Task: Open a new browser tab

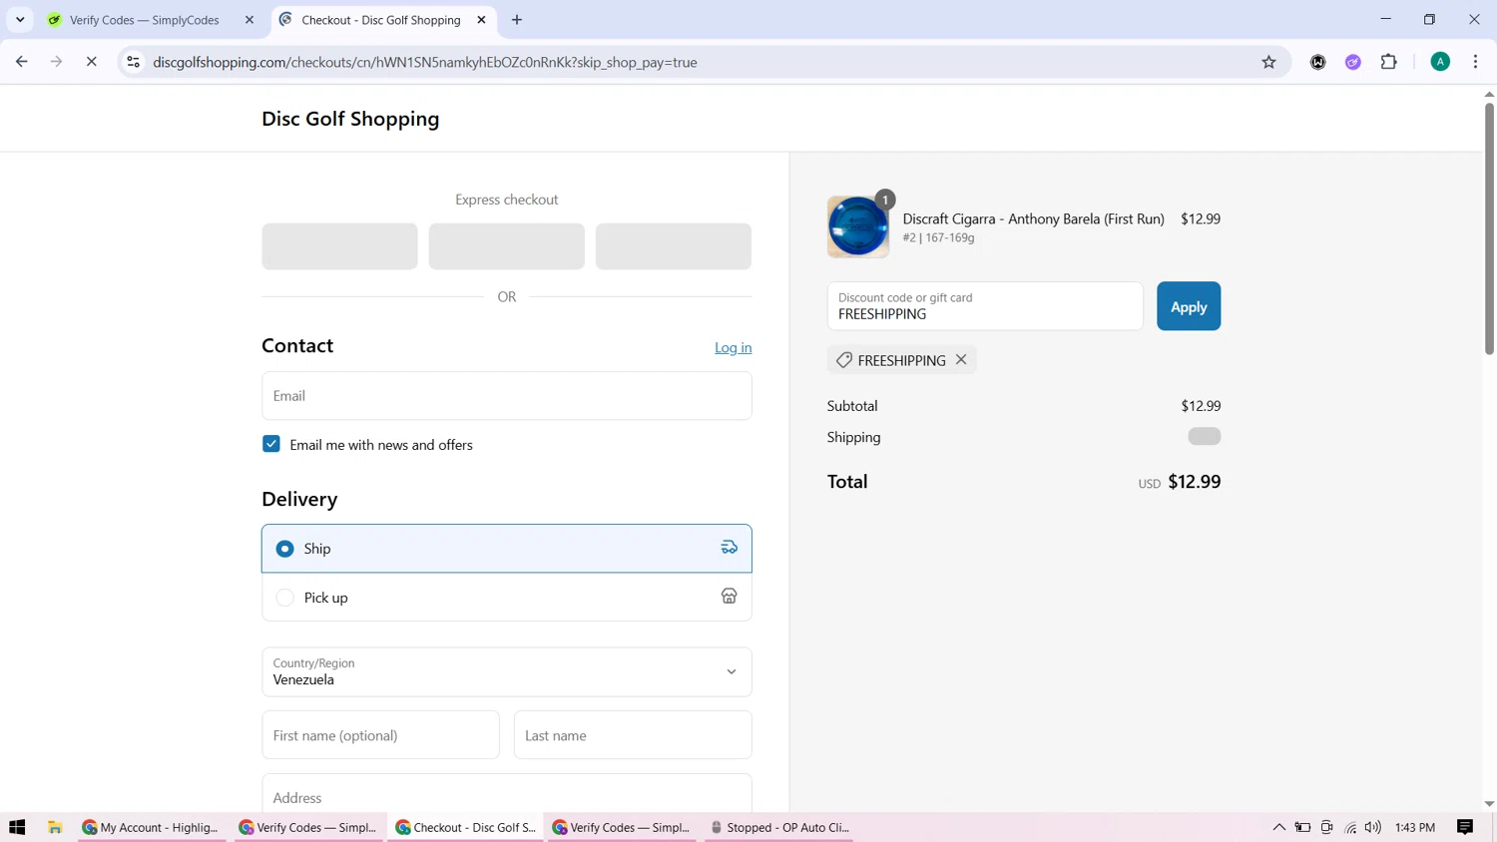Action: [517, 20]
